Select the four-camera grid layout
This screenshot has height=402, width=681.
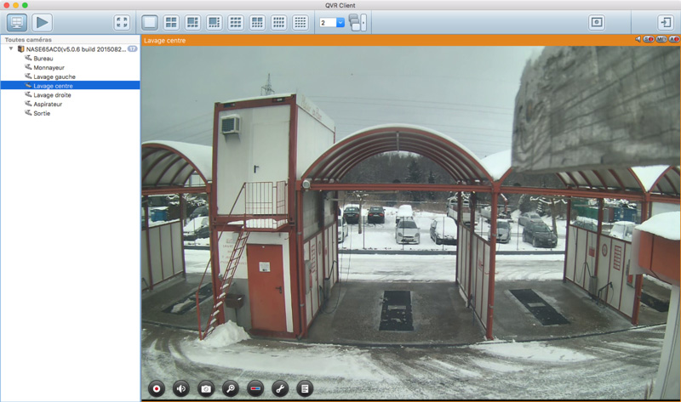pyautogui.click(x=171, y=22)
